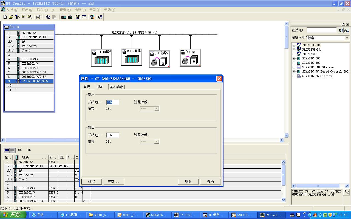Select PROFIBUS-PA in the catalog tree
This screenshot has width=351, height=219.
(x=311, y=50)
